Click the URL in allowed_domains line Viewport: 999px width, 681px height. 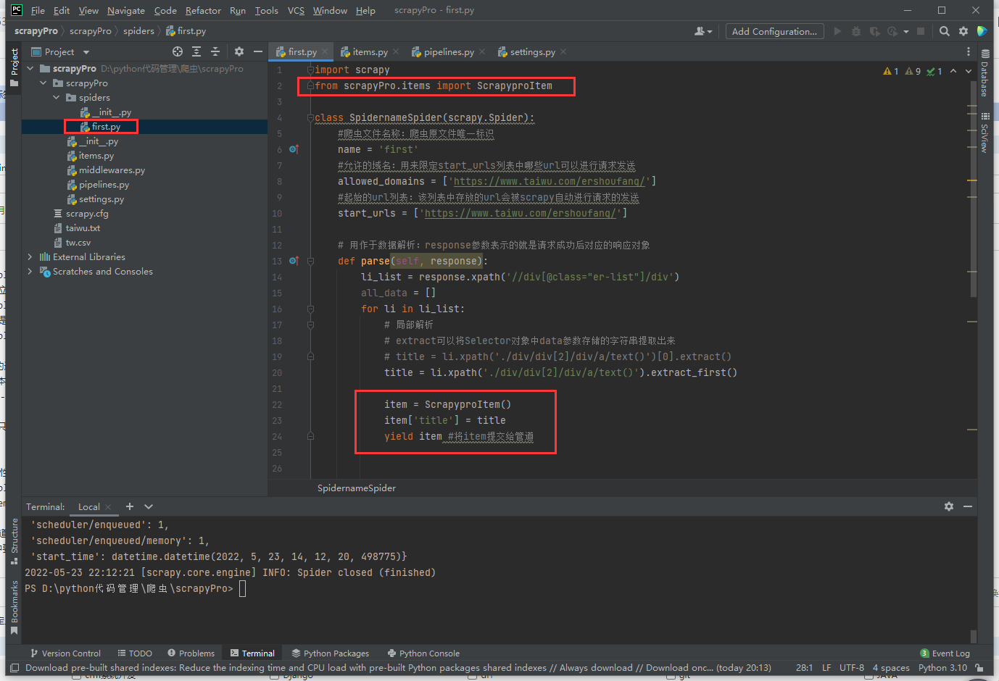pos(549,181)
